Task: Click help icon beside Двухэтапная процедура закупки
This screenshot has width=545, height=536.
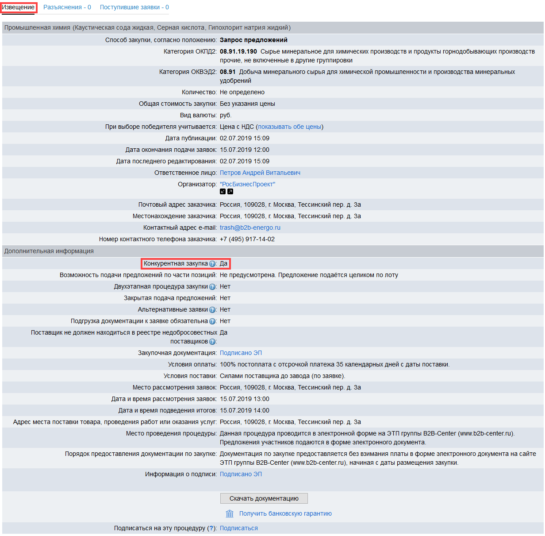Action: (x=212, y=287)
